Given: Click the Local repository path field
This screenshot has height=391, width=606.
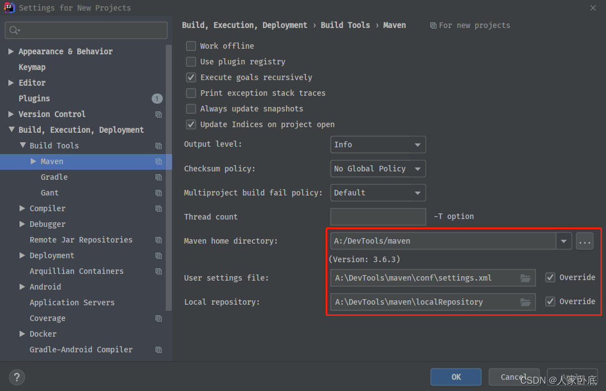Looking at the screenshot, I should click(x=433, y=302).
